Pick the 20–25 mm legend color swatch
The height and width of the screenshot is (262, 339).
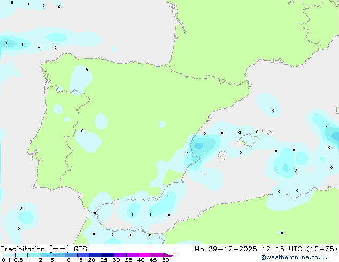[96, 255]
